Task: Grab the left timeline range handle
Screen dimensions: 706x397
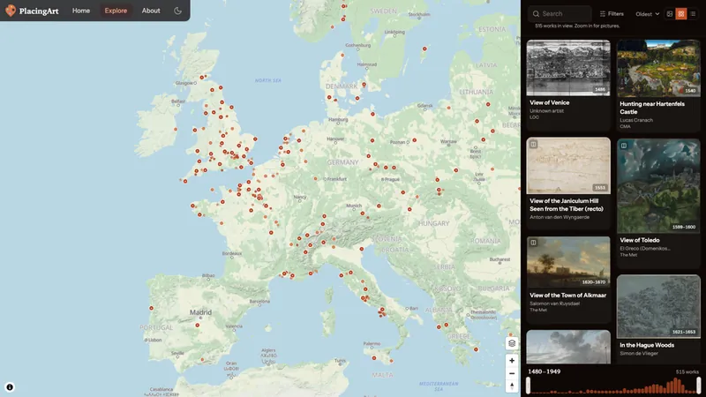Action: 528,386
